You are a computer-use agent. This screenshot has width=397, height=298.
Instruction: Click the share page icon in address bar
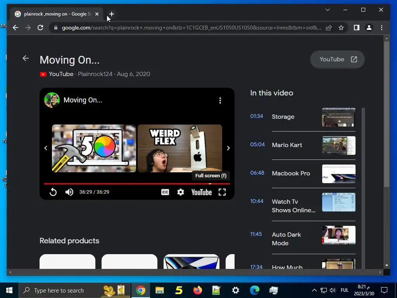pos(329,28)
